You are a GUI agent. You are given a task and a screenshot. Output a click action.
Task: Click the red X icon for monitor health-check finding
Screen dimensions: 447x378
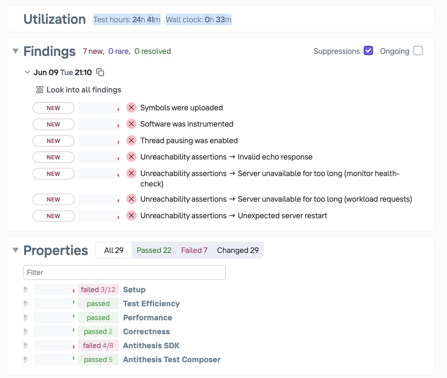[x=131, y=173]
